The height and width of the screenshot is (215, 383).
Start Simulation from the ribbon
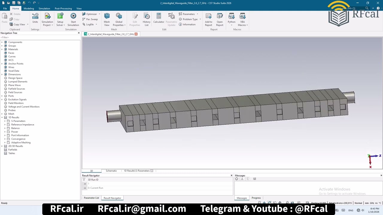pos(73,19)
